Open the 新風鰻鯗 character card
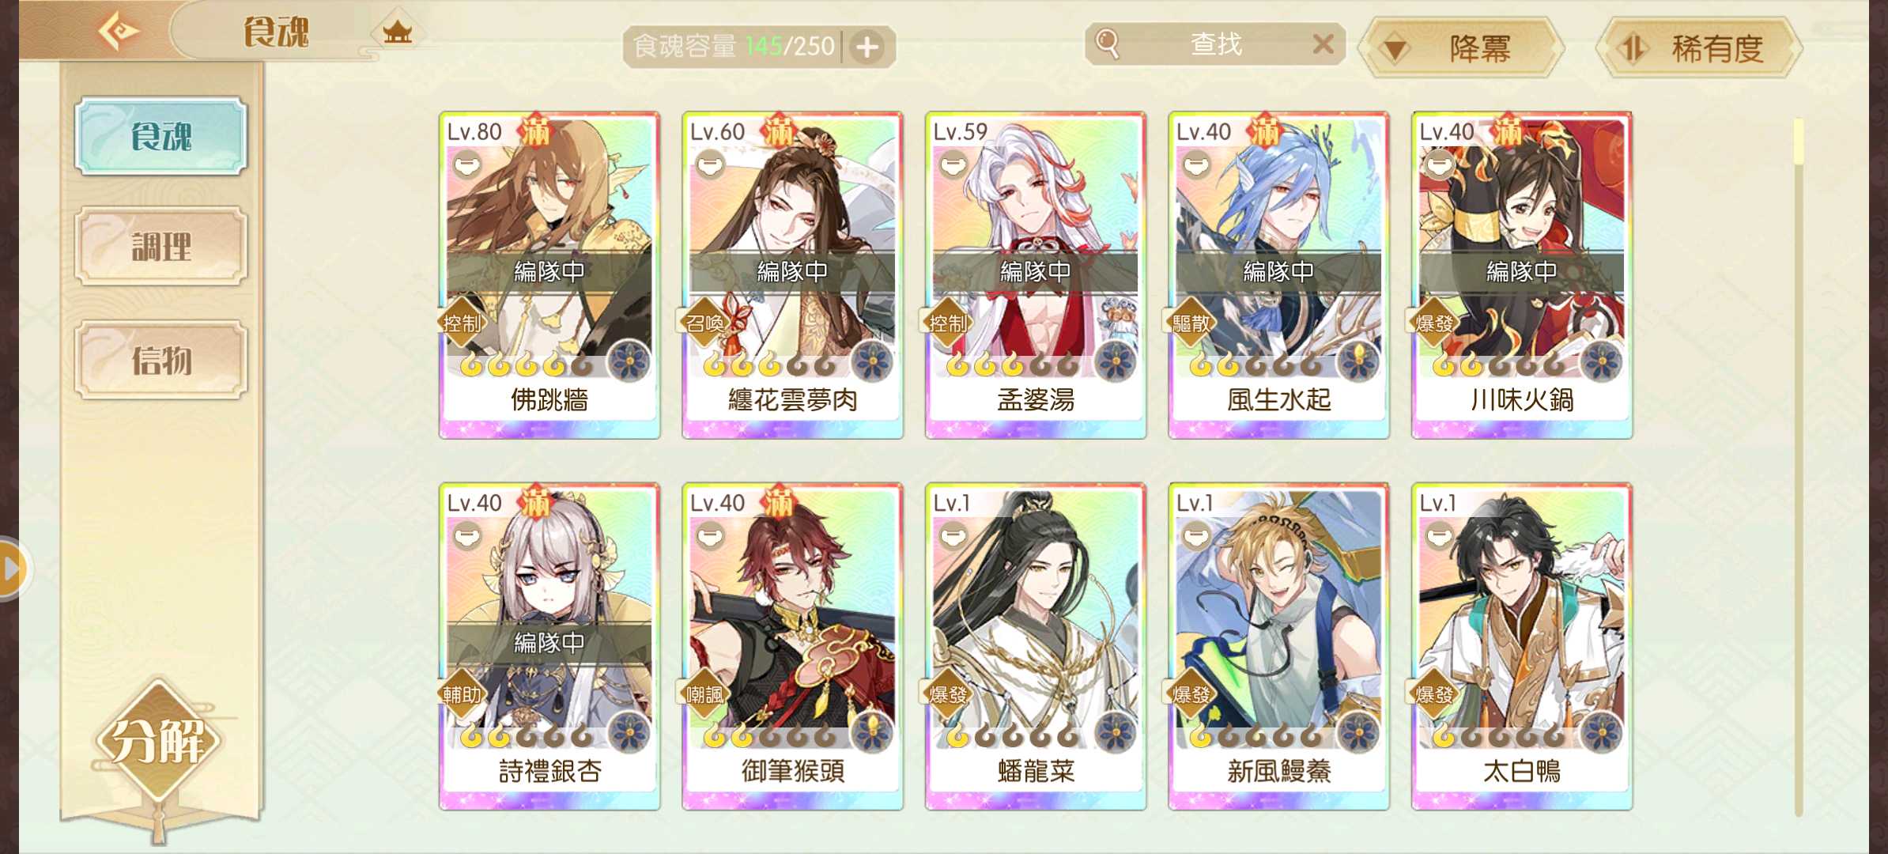Viewport: 1888px width, 854px height. [1278, 646]
